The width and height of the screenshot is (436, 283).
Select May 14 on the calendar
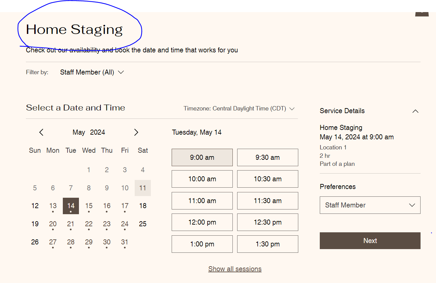(71, 206)
